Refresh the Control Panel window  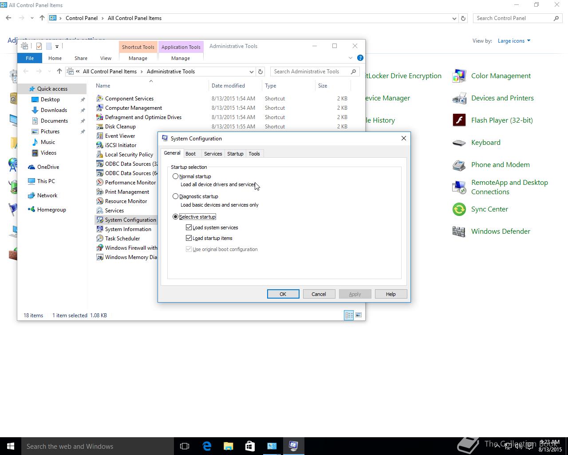pyautogui.click(x=463, y=18)
